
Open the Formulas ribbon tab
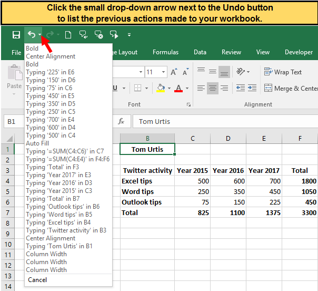pyautogui.click(x=165, y=52)
